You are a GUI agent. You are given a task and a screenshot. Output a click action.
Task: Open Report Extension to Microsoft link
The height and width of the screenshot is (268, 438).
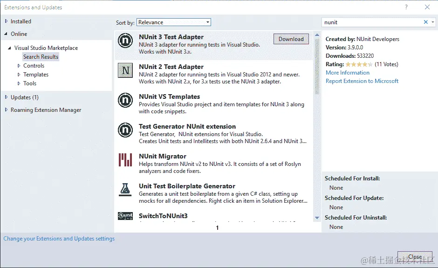click(362, 81)
